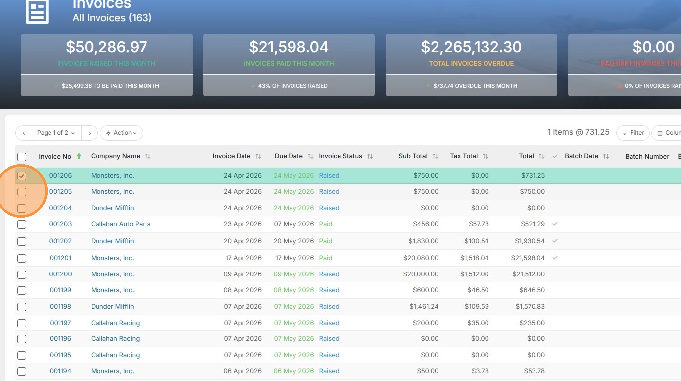Open Callahan Auto Parts company link
The height and width of the screenshot is (381, 681).
click(x=121, y=224)
